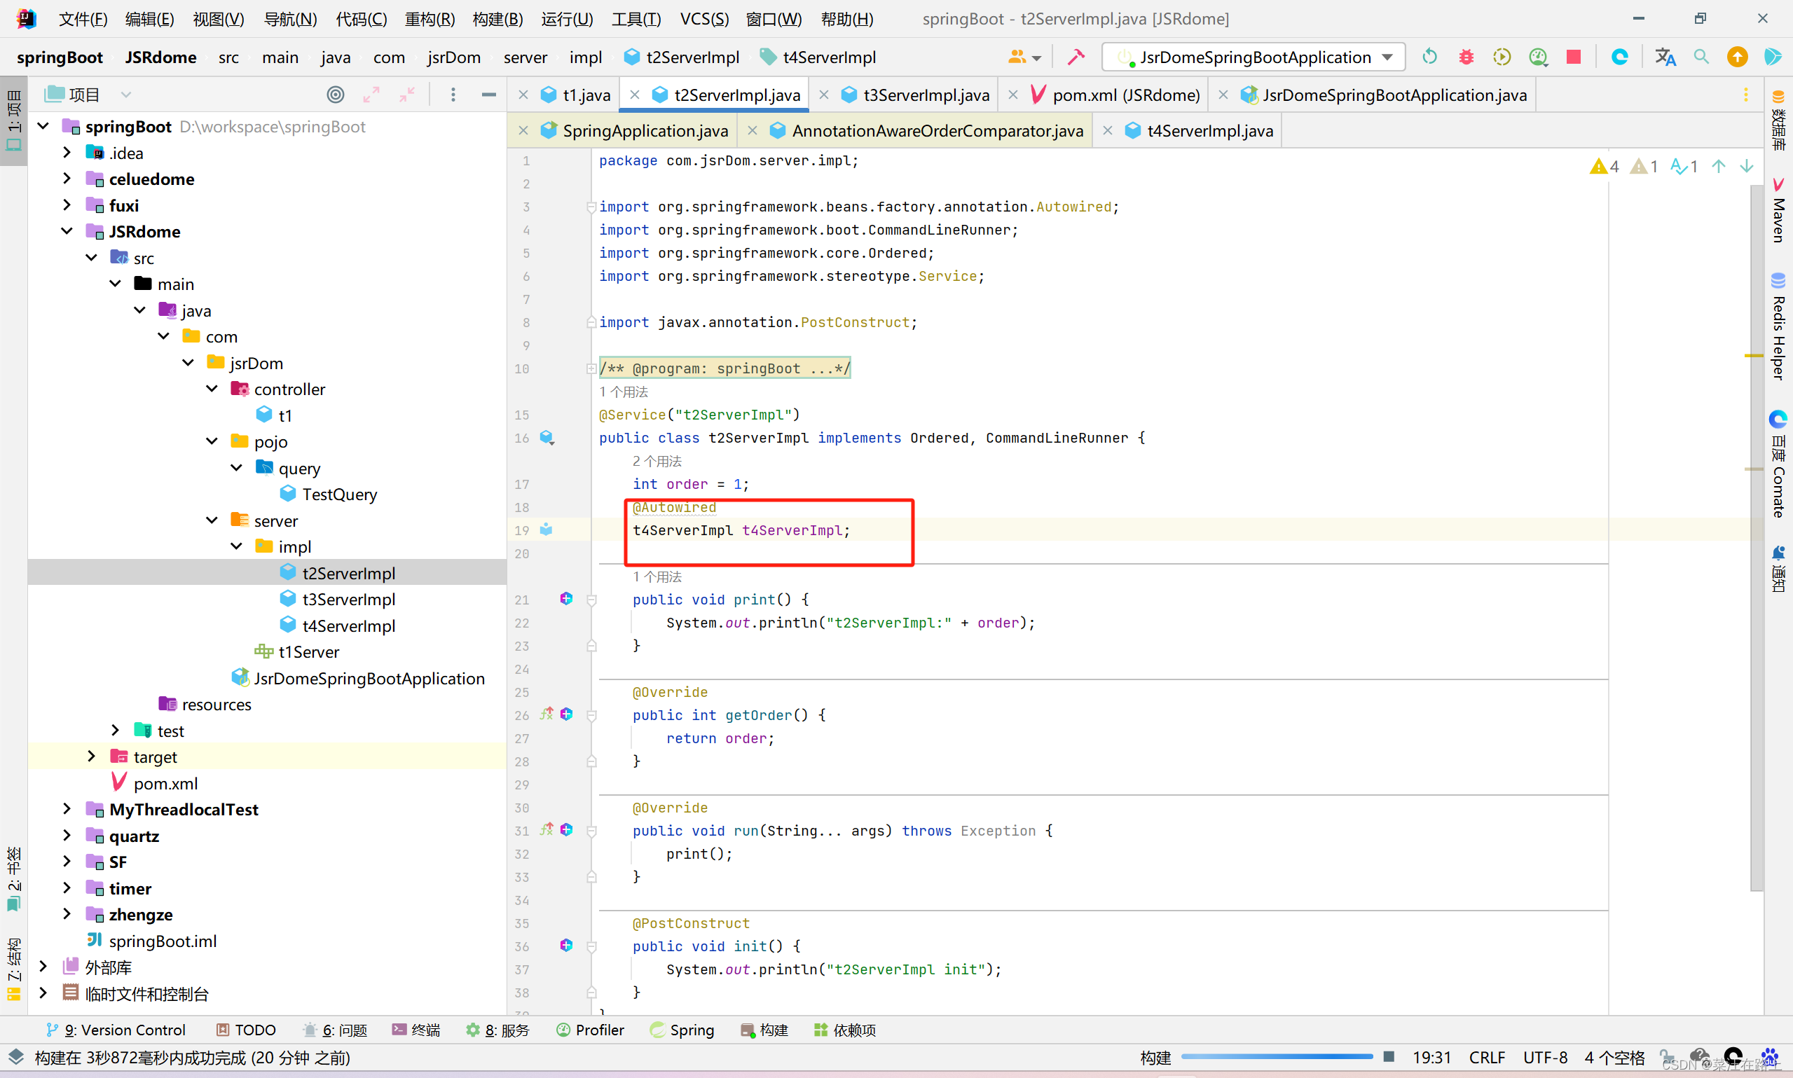Screen dimensions: 1793x1078
Task: Click the Search Everywhere magnifier icon
Action: pos(1701,57)
